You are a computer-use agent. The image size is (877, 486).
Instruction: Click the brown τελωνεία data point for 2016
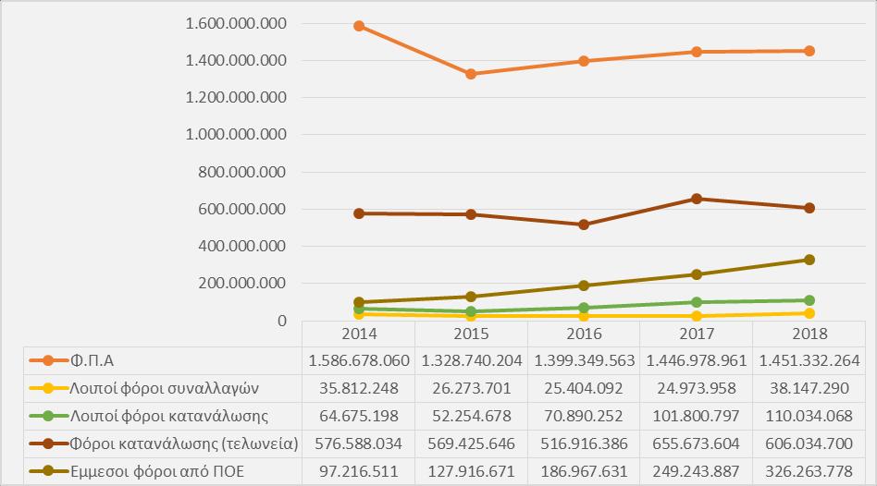pyautogui.click(x=584, y=225)
